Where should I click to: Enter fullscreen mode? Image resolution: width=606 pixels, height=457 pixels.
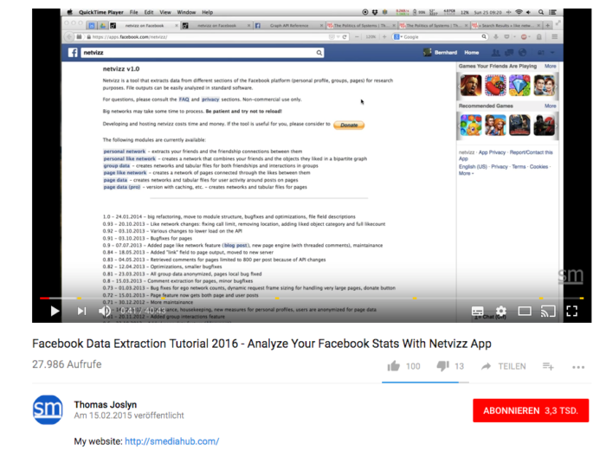(x=572, y=311)
